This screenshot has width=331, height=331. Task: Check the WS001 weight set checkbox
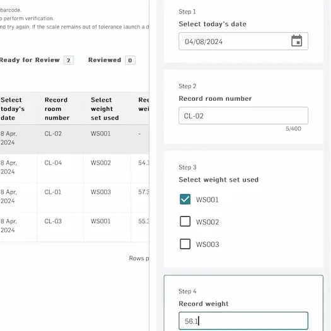[x=185, y=199]
